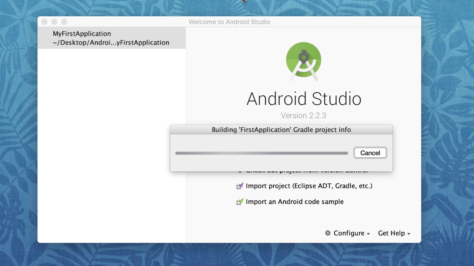This screenshot has height=266, width=474.
Task: Select Import project (Eclipse ADT, Gradle, etc.)
Action: 309,186
